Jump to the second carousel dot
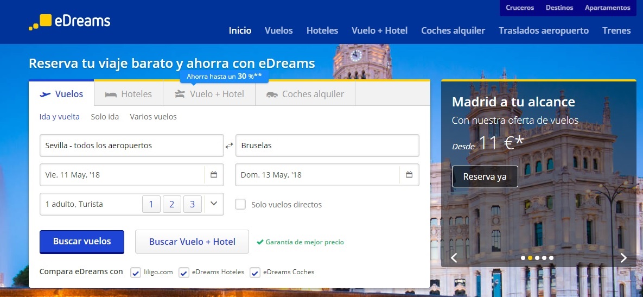The height and width of the screenshot is (297, 643). (x=530, y=258)
